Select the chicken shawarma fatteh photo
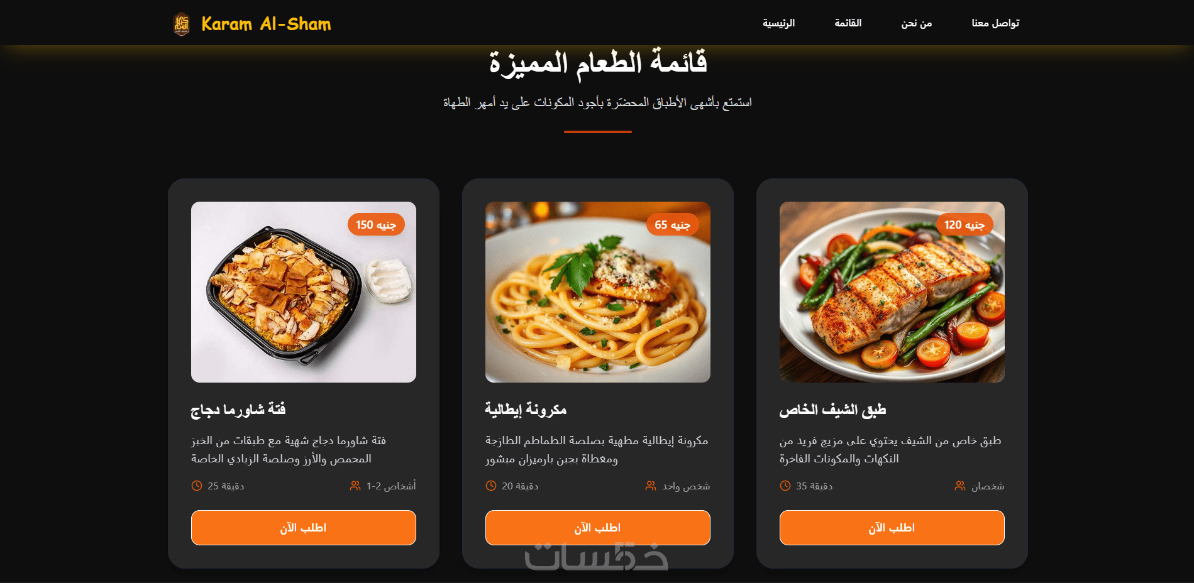The height and width of the screenshot is (583, 1194). [x=304, y=292]
